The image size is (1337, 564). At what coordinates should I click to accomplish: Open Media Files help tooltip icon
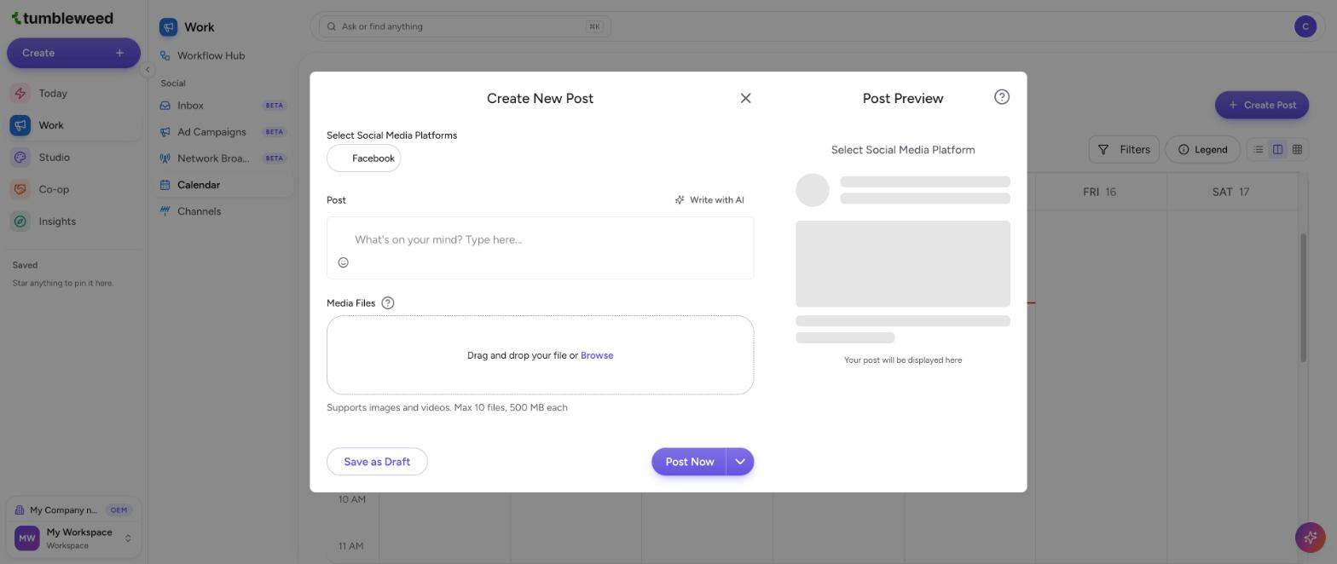pyautogui.click(x=388, y=303)
